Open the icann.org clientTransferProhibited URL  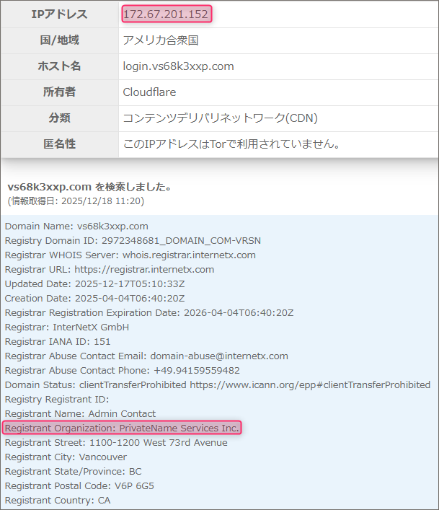pyautogui.click(x=310, y=384)
